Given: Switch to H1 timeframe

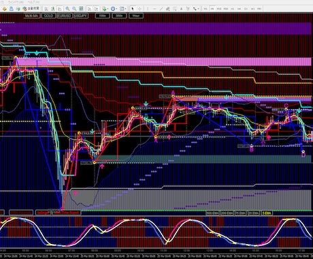Looking at the screenshot, I should tap(233, 9).
